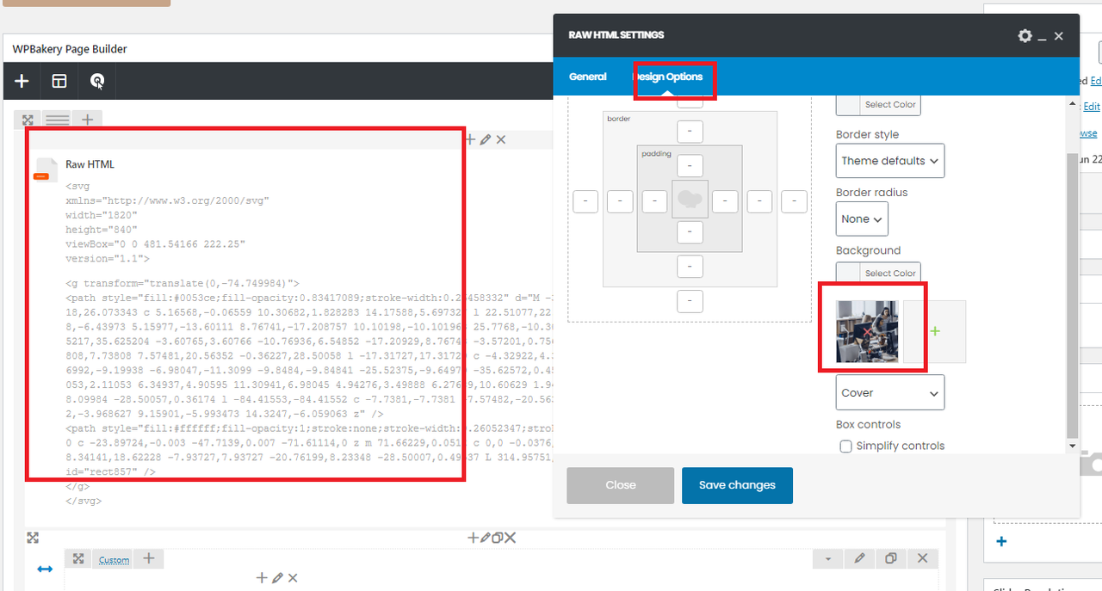Click the padding right input field

(x=725, y=201)
